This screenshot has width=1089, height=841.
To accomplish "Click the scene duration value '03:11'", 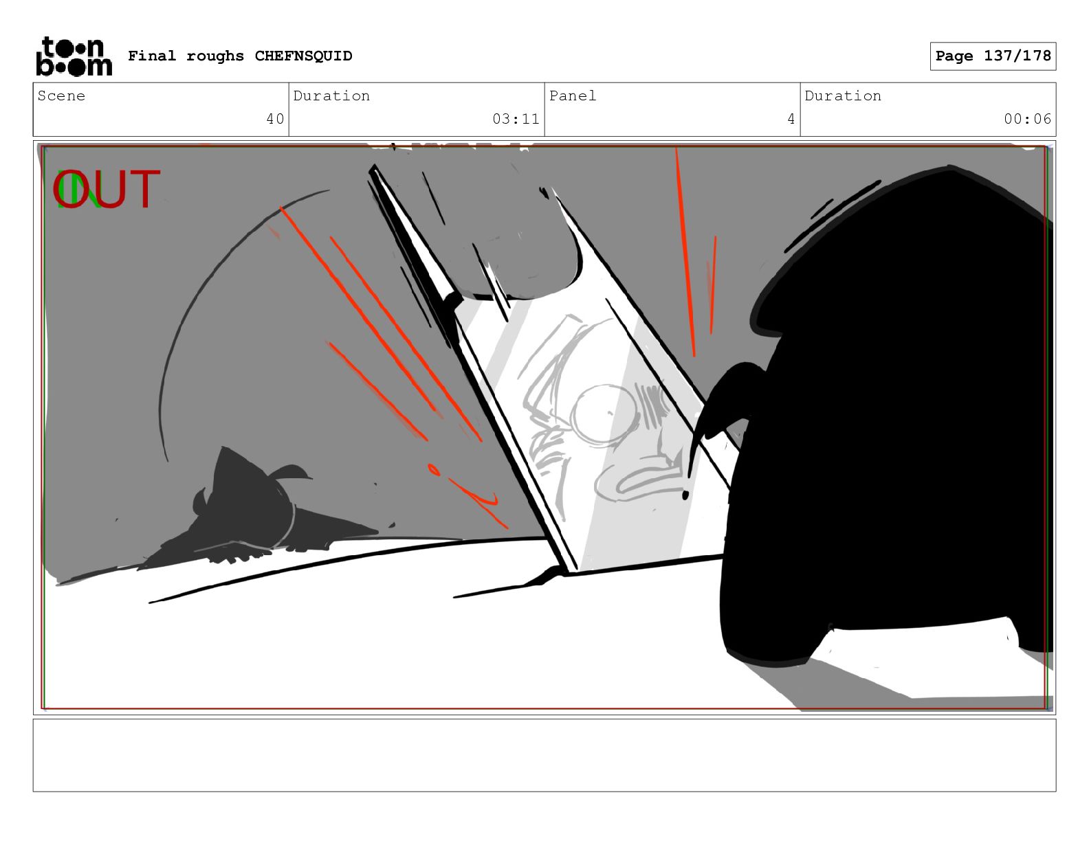I will pyautogui.click(x=516, y=119).
